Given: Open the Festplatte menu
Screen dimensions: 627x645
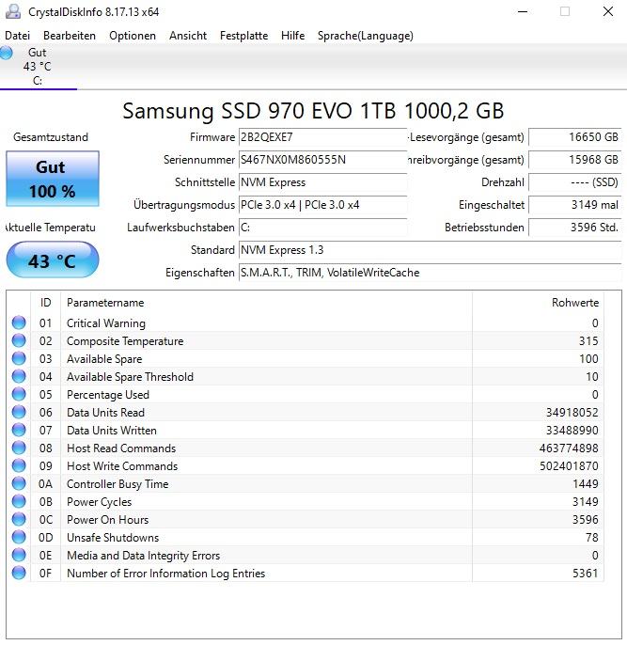Looking at the screenshot, I should tap(243, 36).
